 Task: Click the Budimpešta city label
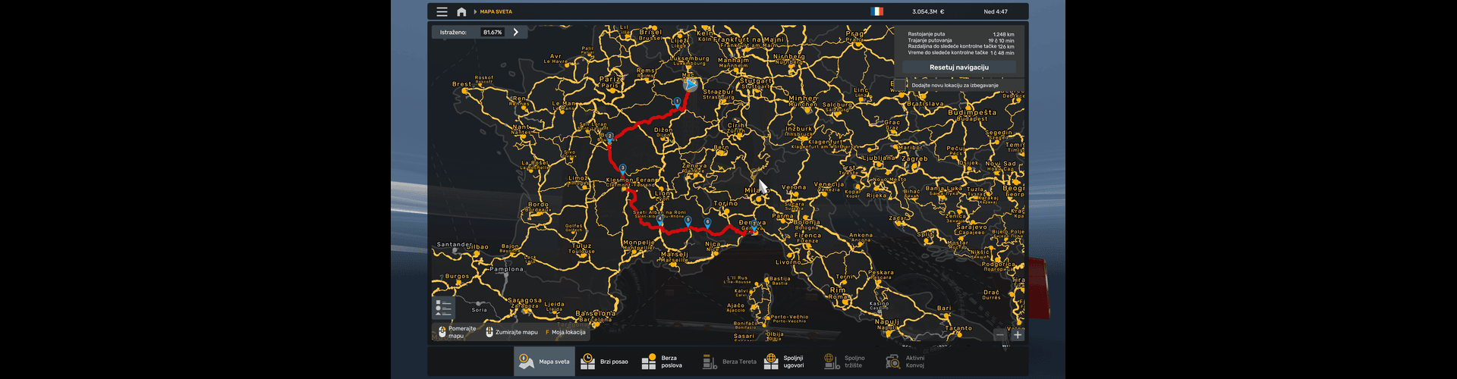[972, 112]
